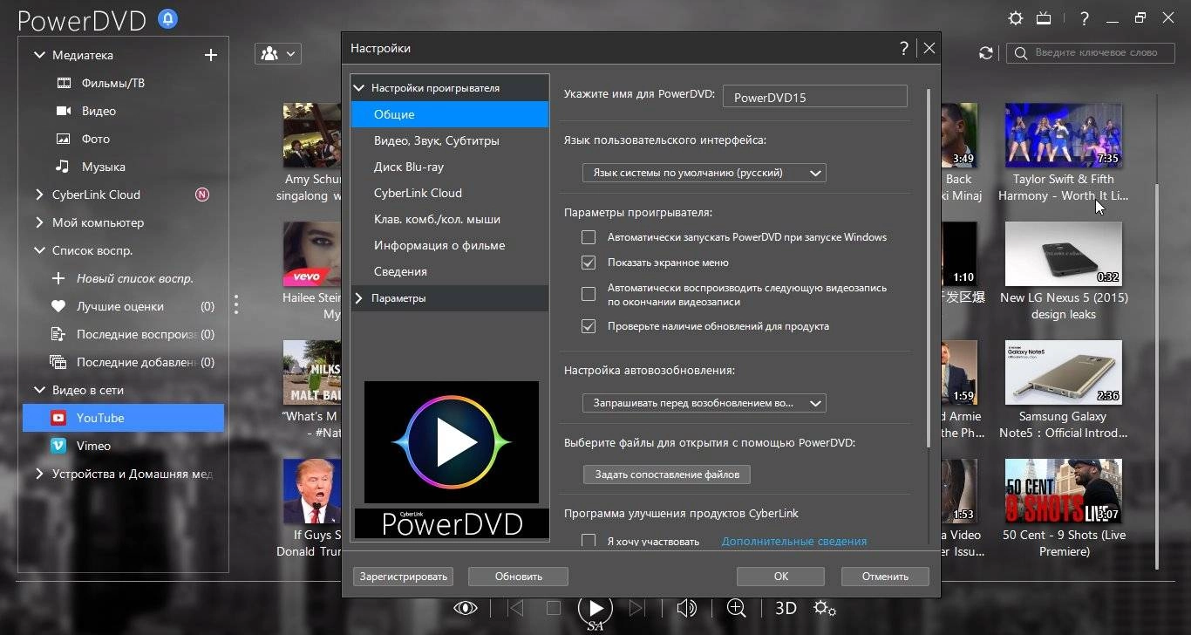The height and width of the screenshot is (635, 1191).
Task: Collapse Настройки проигрывателя section
Action: (x=358, y=88)
